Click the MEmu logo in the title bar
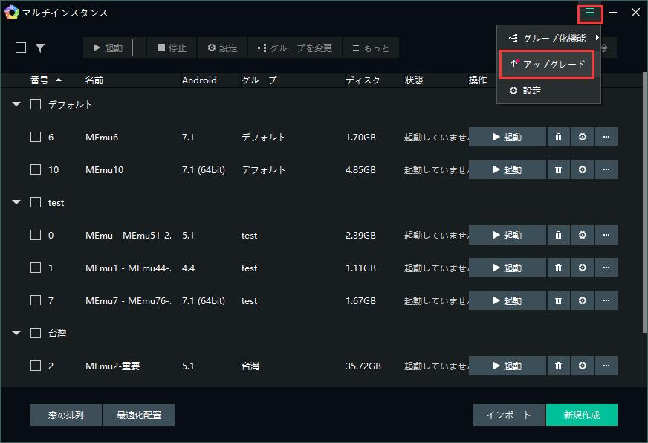The width and height of the screenshot is (648, 443). pyautogui.click(x=12, y=13)
